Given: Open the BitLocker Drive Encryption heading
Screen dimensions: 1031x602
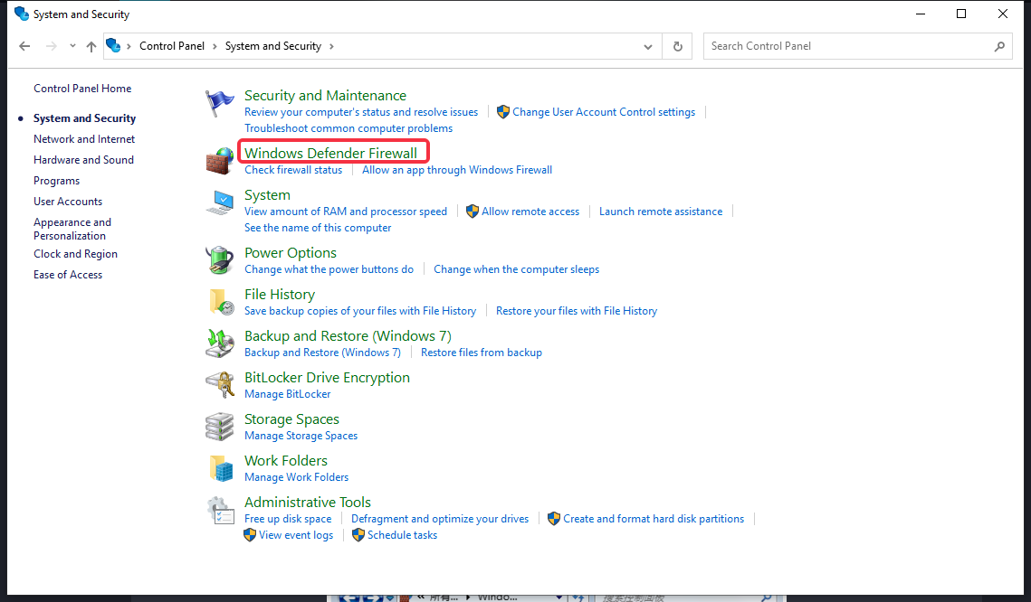Looking at the screenshot, I should pyautogui.click(x=327, y=378).
